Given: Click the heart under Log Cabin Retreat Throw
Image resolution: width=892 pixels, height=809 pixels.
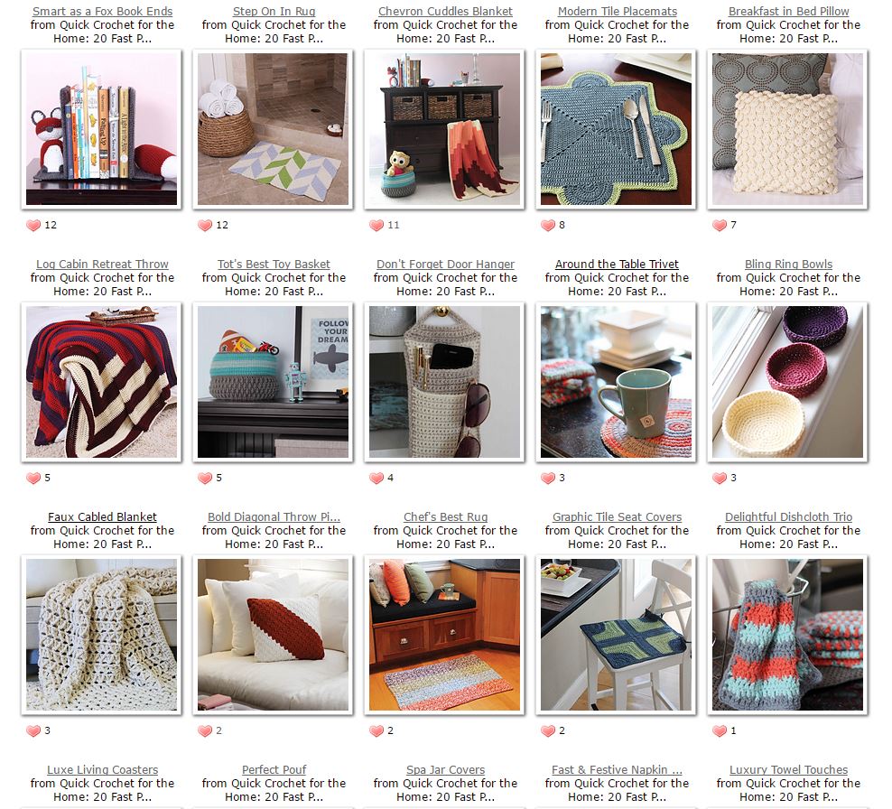Looking at the screenshot, I should click(x=33, y=478).
